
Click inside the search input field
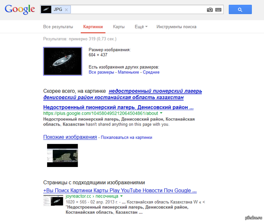pos(136,10)
